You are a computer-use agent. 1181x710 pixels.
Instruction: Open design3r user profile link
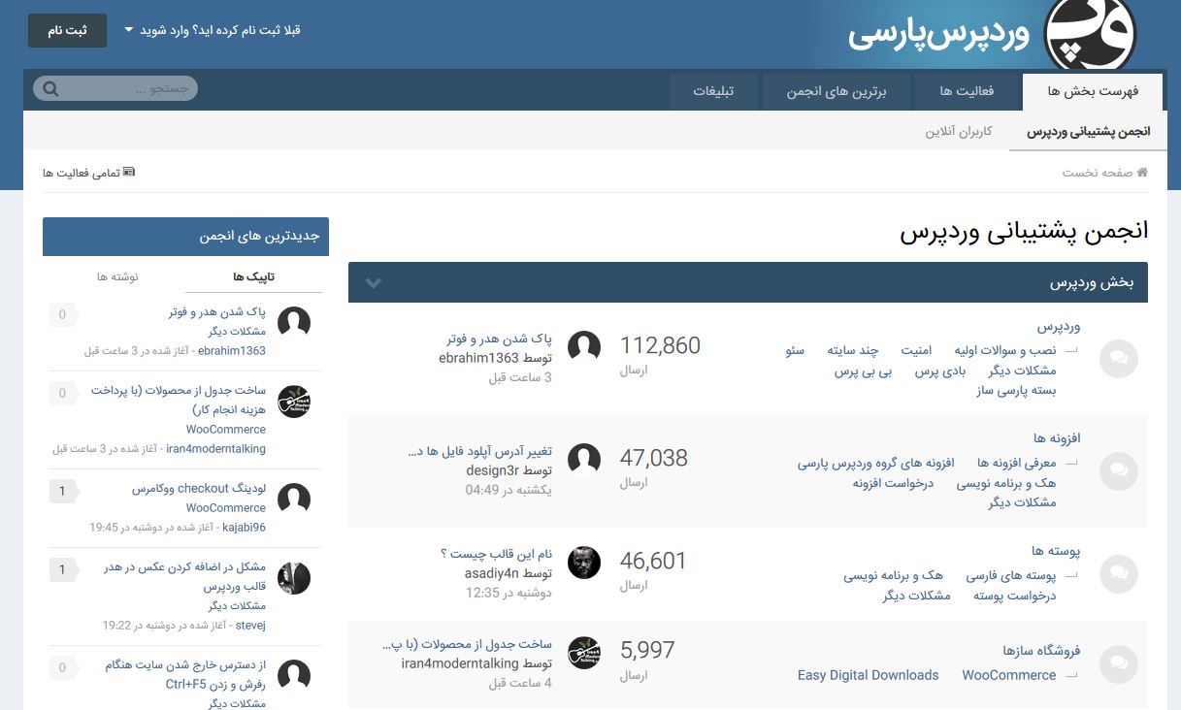492,470
